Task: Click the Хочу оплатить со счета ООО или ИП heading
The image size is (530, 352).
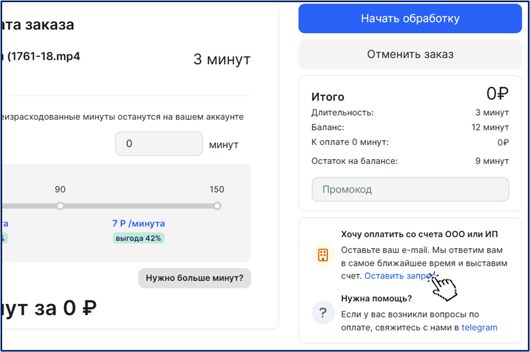Action: pos(419,234)
